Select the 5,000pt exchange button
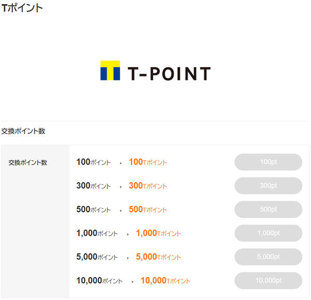The width and height of the screenshot is (311, 300). [x=268, y=257]
